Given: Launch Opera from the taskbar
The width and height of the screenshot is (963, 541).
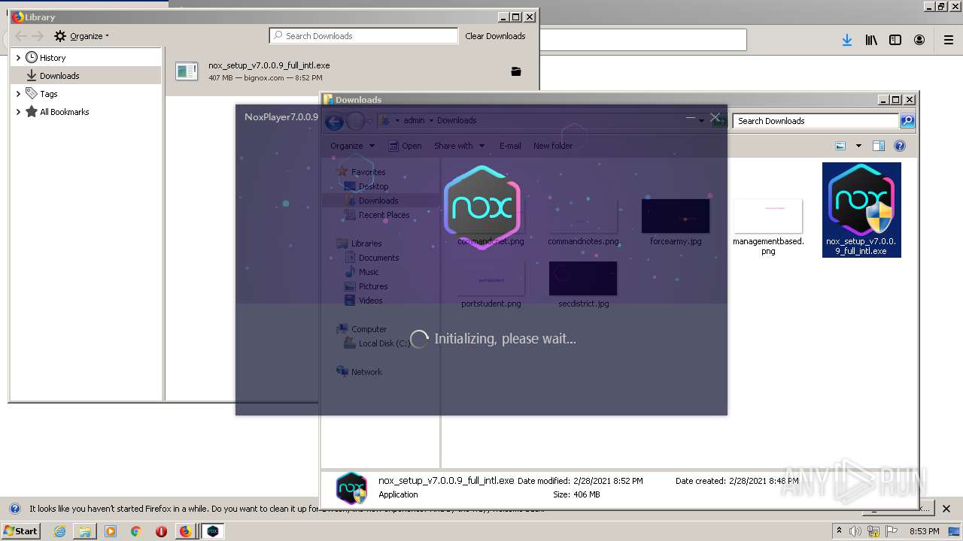Looking at the screenshot, I should (x=161, y=531).
